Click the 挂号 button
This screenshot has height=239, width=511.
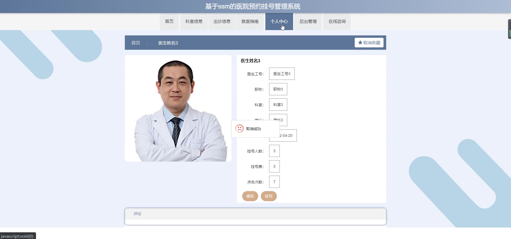[269, 196]
